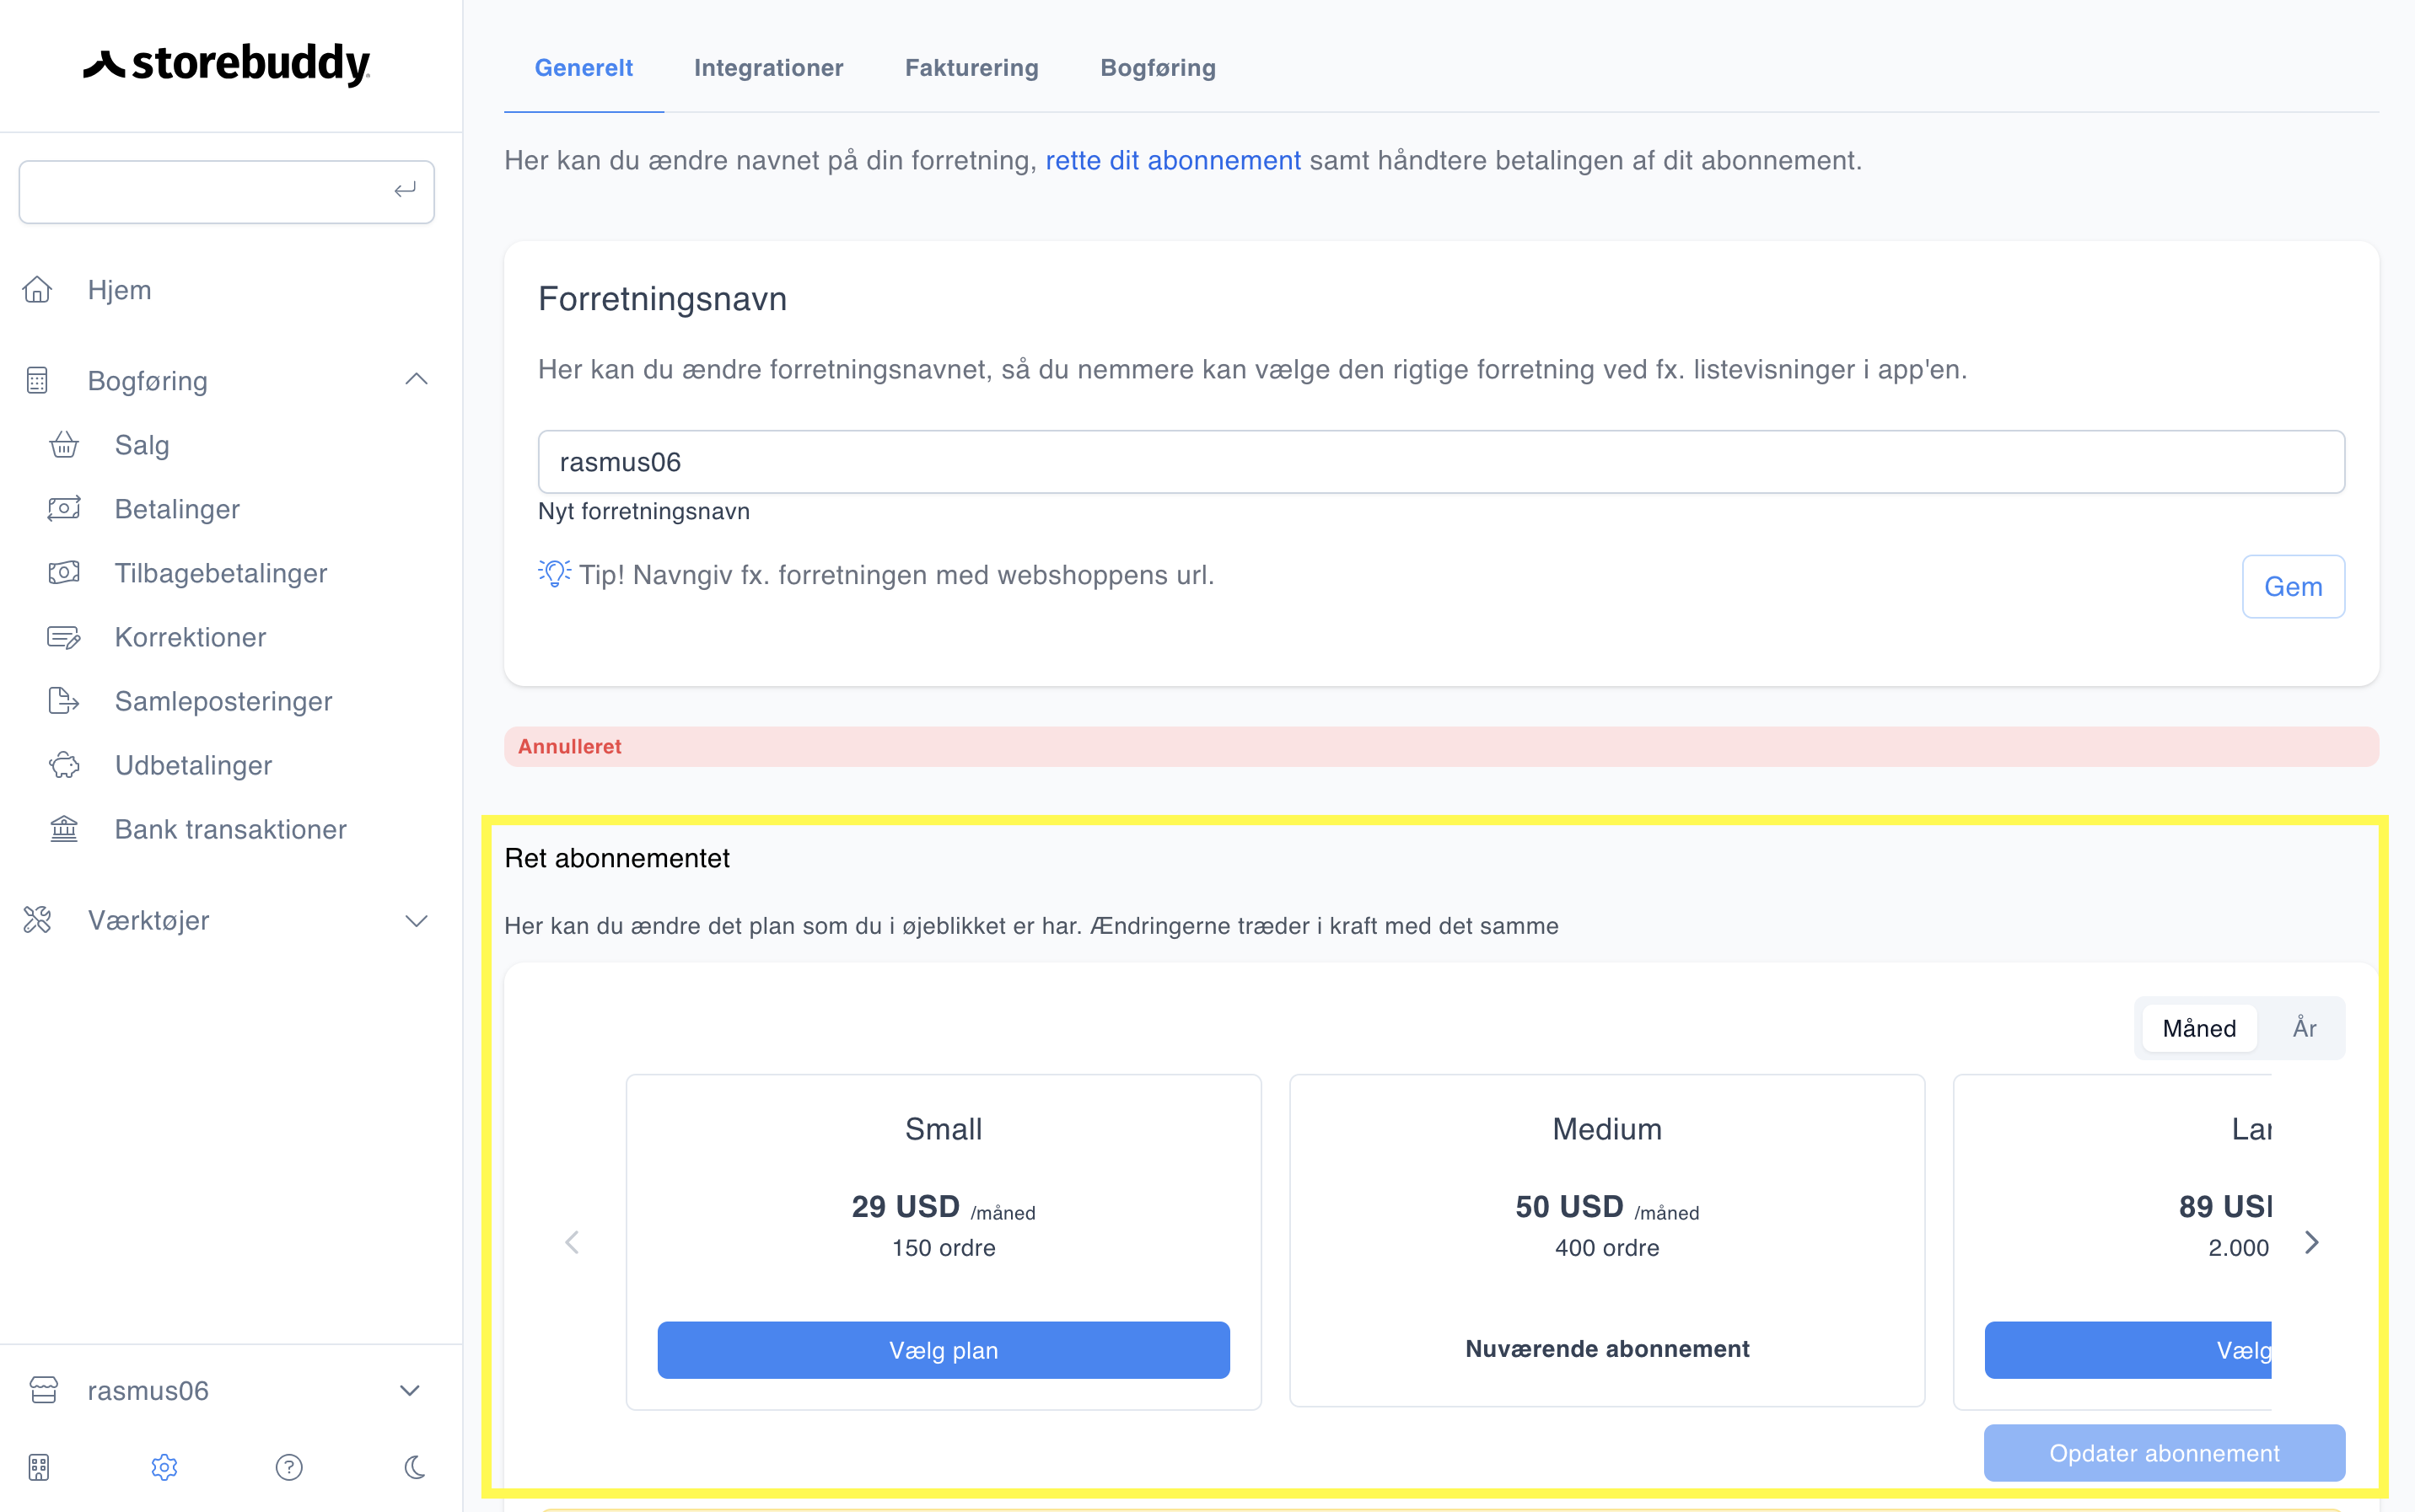The image size is (2415, 1512).
Task: Click the Medium plan card
Action: [x=1606, y=1241]
